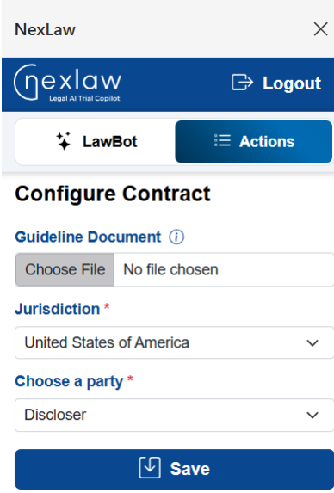Open the Discloser party dropdown
The height and width of the screenshot is (493, 334).
pos(175,415)
